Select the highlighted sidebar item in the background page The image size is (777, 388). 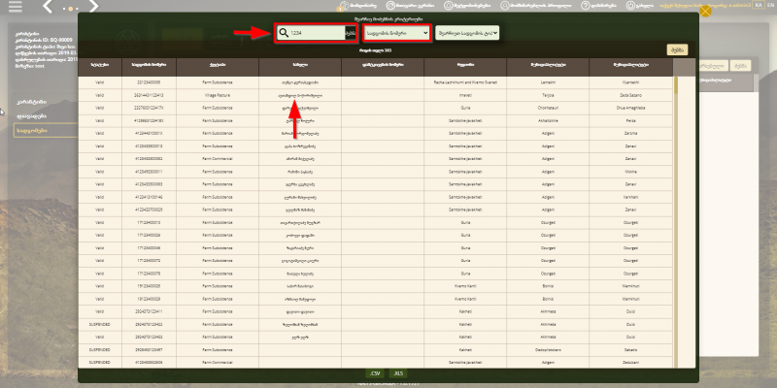(46, 130)
